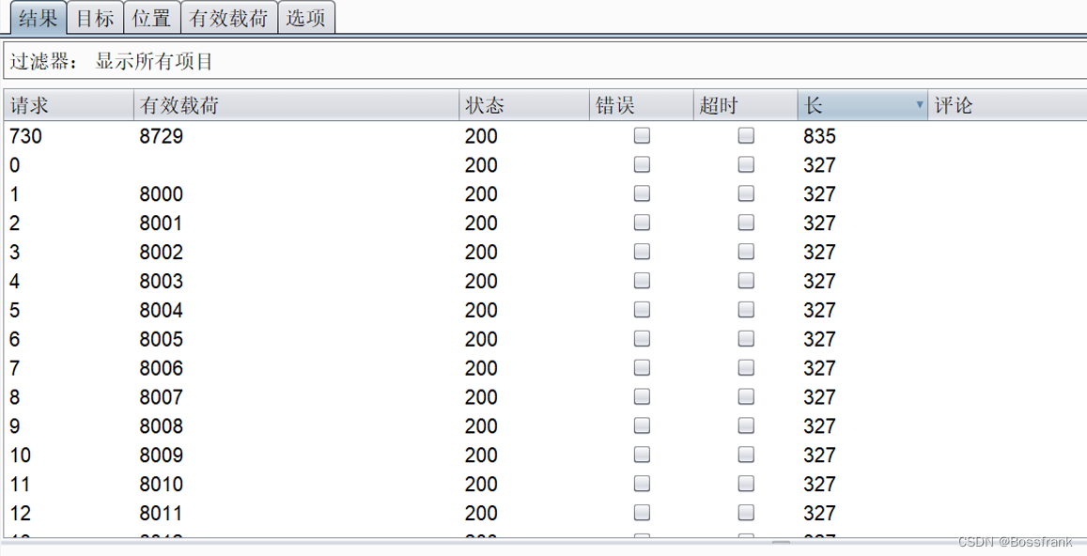Sort by the 状态 column header

[524, 105]
